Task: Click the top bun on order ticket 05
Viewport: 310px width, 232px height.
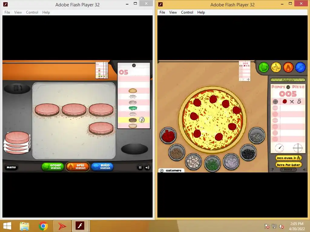Action: pyautogui.click(x=133, y=91)
